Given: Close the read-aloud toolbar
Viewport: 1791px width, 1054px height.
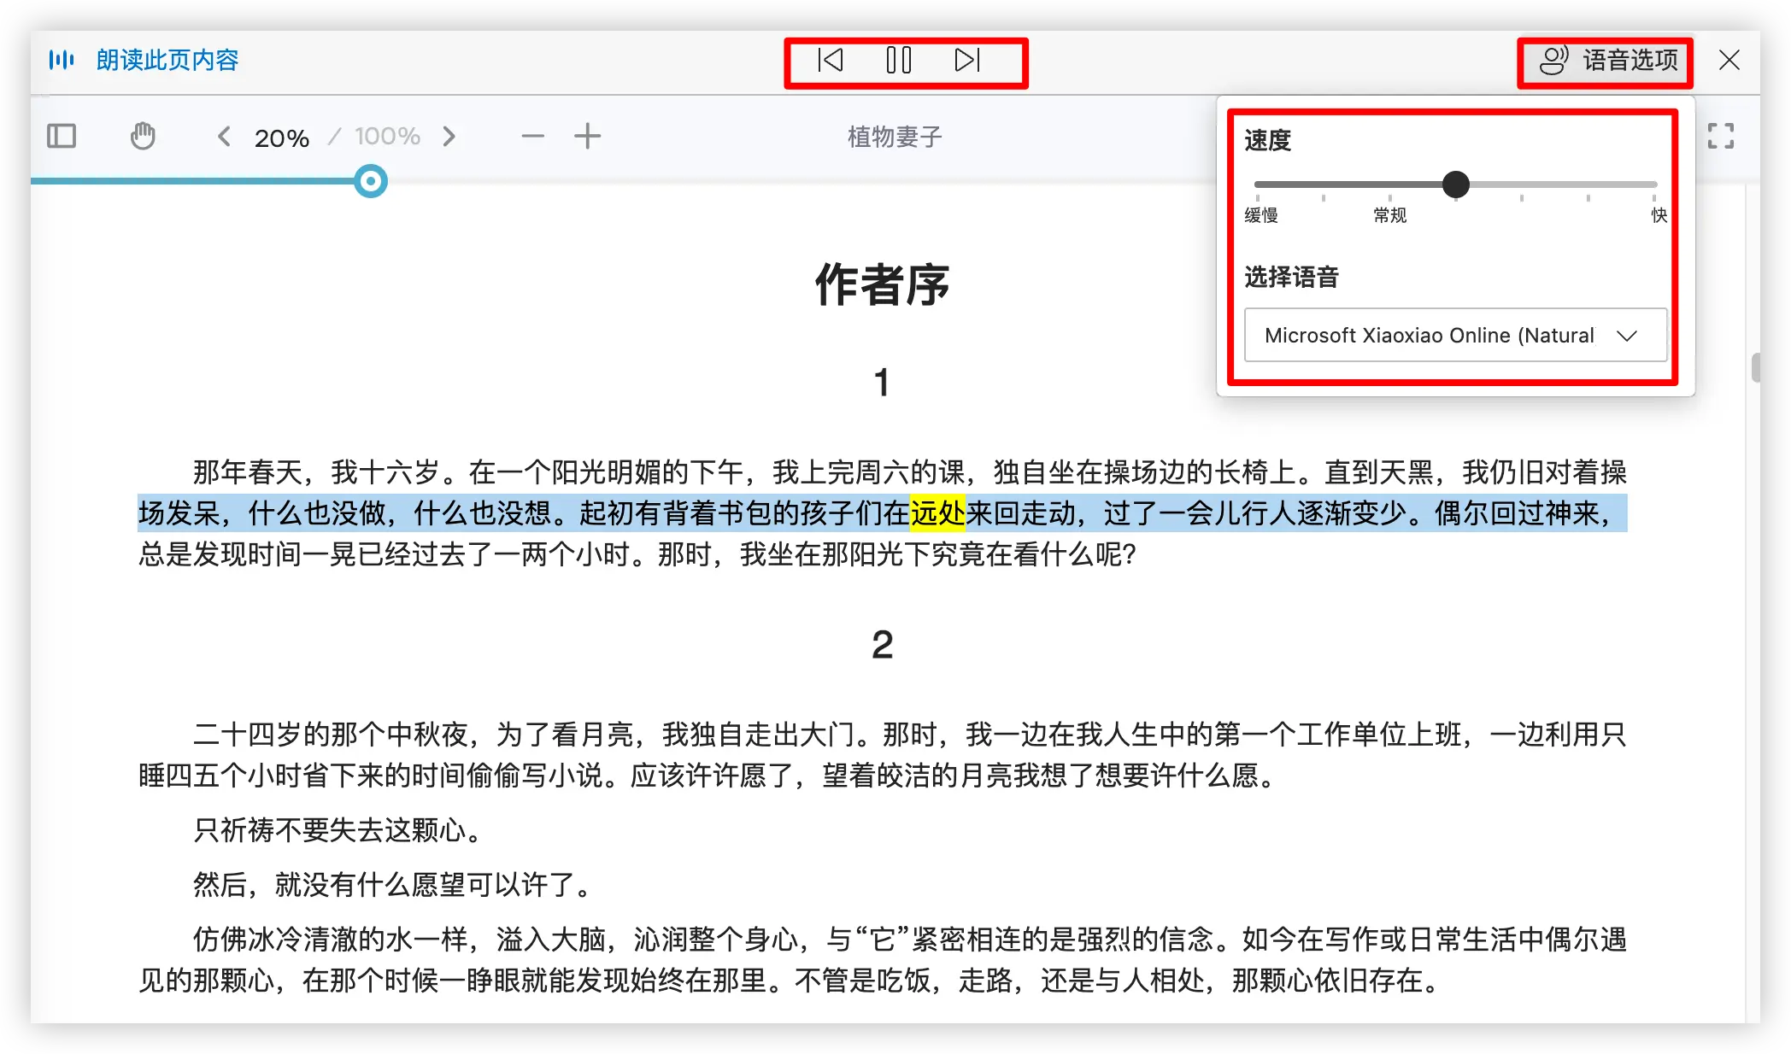Looking at the screenshot, I should 1729,60.
